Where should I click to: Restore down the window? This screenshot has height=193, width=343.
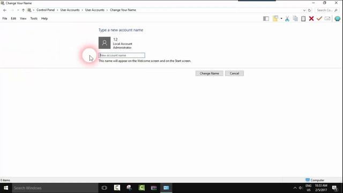(325, 3)
